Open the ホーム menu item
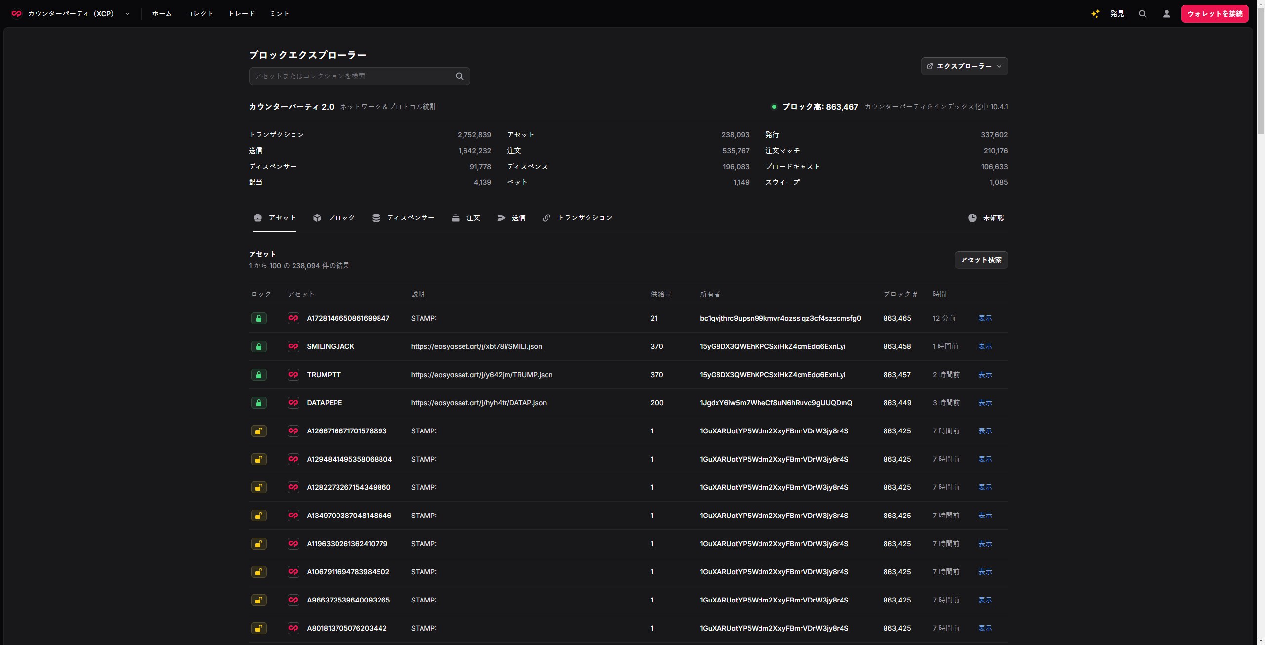1265x645 pixels. (x=162, y=14)
